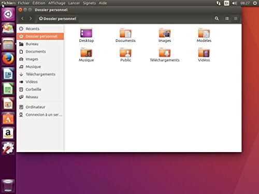This screenshot has height=194, width=259.
Task: Open Corbeille in the sidebar
Action: tap(40, 89)
